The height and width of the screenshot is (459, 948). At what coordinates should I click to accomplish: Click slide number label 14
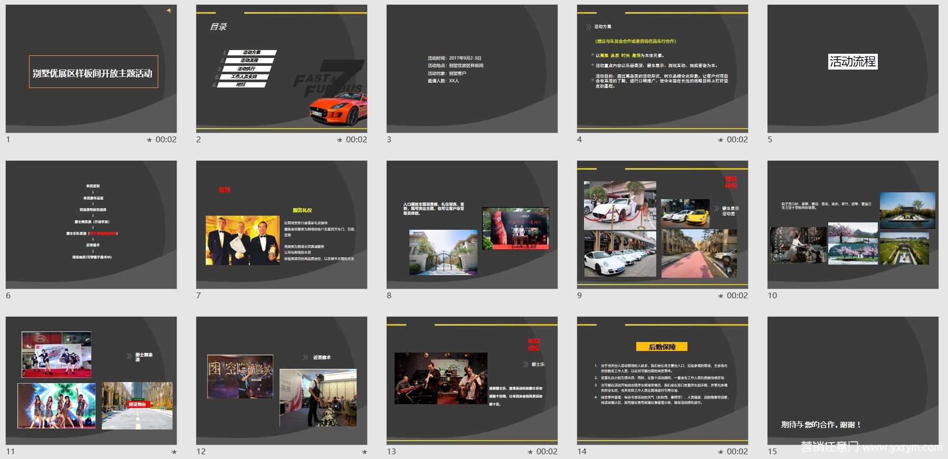coord(582,452)
